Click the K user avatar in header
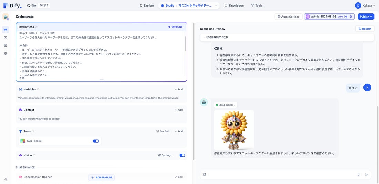379x184 pixels. pos(358,6)
